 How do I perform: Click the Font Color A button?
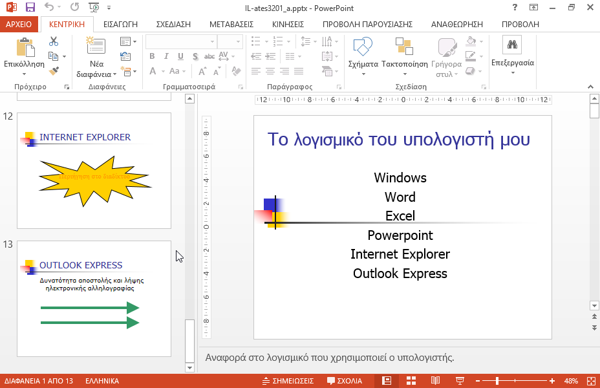(x=153, y=70)
